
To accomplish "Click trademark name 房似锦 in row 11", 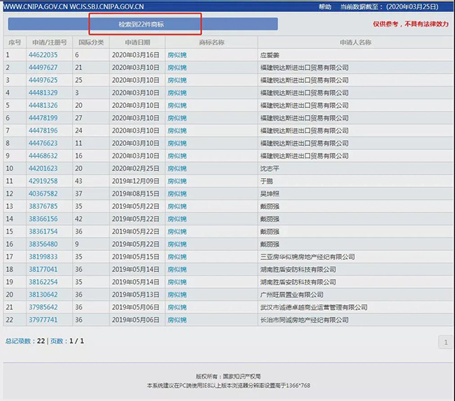I will pos(177,181).
